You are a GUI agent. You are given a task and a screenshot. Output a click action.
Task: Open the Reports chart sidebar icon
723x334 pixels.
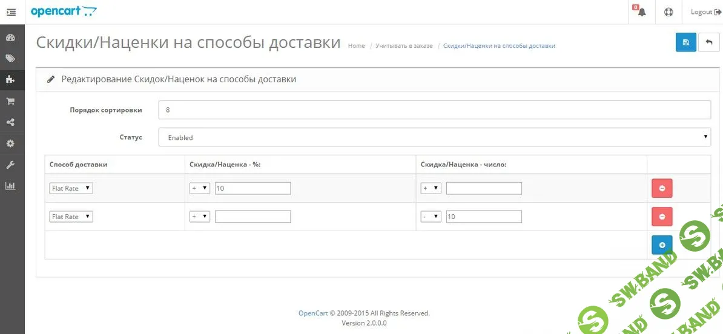coord(10,186)
